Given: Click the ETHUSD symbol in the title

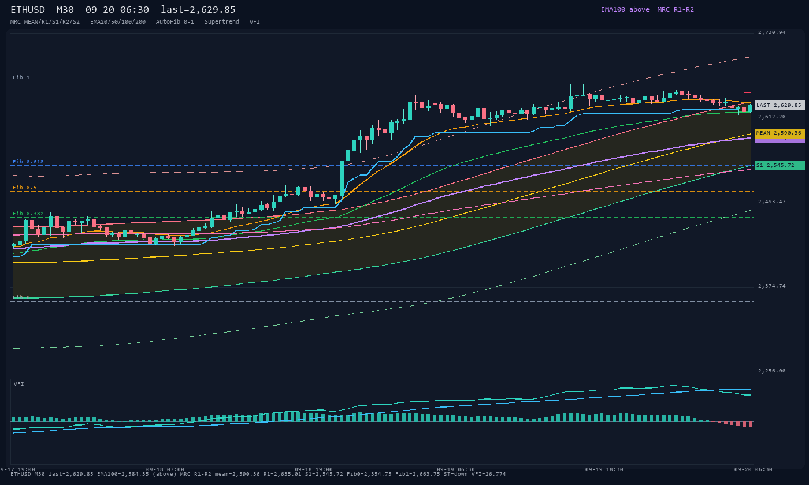Looking at the screenshot, I should click(28, 10).
